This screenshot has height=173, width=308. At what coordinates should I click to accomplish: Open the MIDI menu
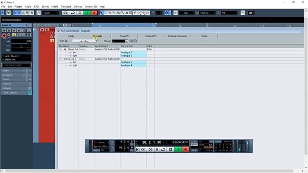click(37, 7)
